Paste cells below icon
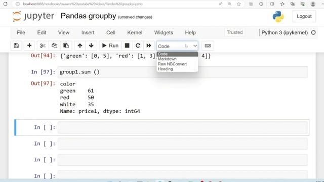The height and width of the screenshot is (182, 324). pos(66,45)
